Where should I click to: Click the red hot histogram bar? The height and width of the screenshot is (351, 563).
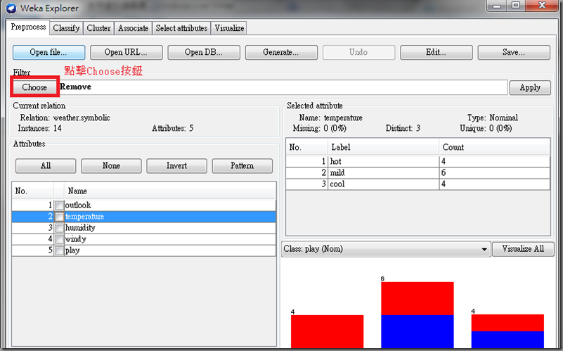(x=327, y=331)
